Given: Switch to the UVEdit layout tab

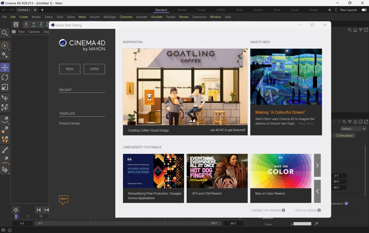Looking at the screenshot, I should click(221, 10).
